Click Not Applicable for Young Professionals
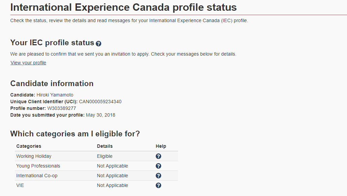347x196 pixels. coord(113,166)
